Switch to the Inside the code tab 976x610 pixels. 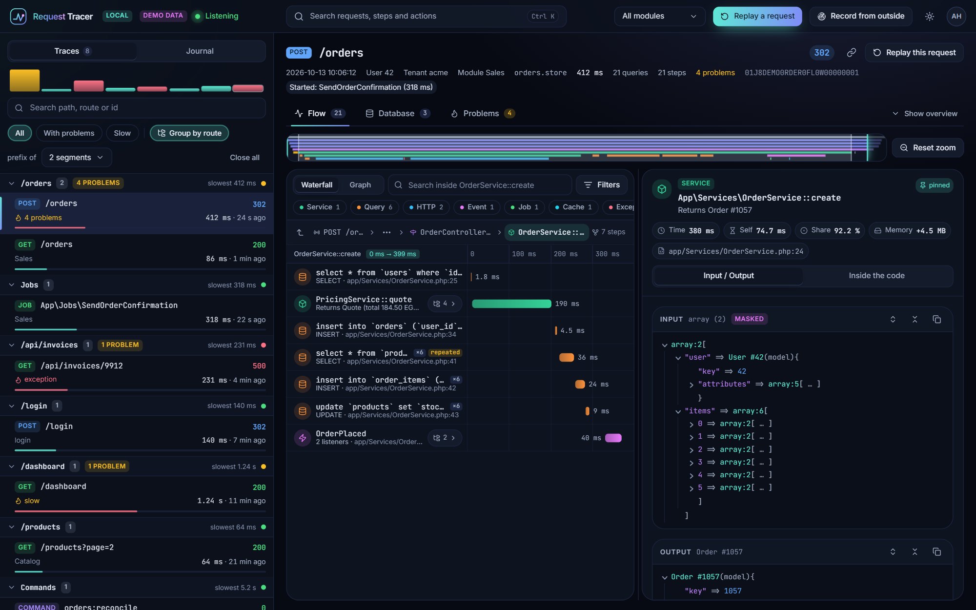point(876,276)
